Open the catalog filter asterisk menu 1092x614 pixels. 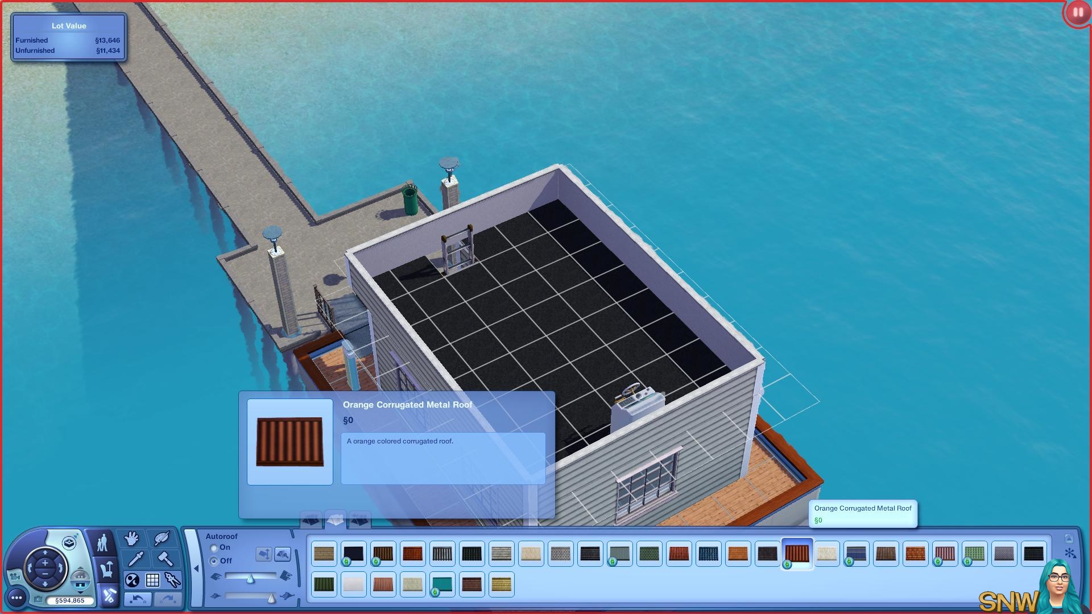(1069, 553)
